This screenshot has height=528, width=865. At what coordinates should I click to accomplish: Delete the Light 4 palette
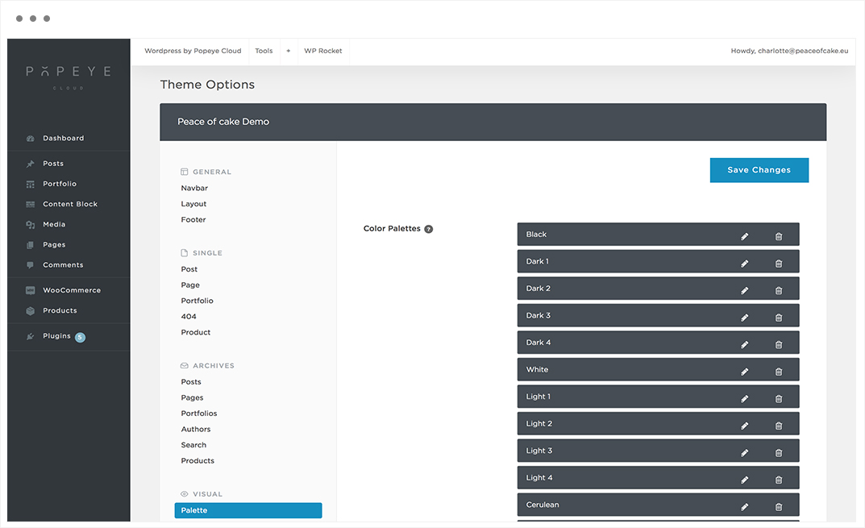click(779, 480)
